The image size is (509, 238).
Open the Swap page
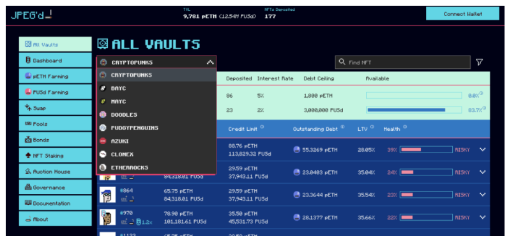coord(55,108)
